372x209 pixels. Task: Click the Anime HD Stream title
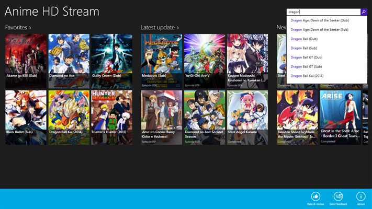click(52, 11)
